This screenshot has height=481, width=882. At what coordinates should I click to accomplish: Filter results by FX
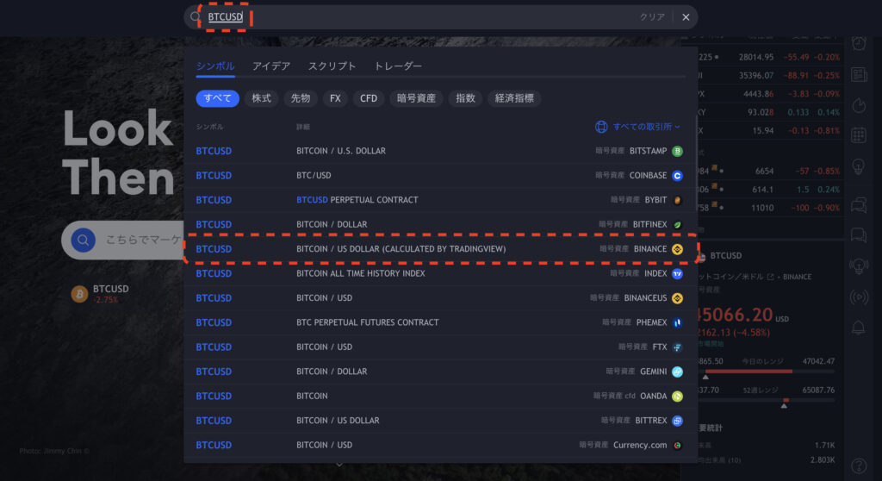(x=335, y=98)
